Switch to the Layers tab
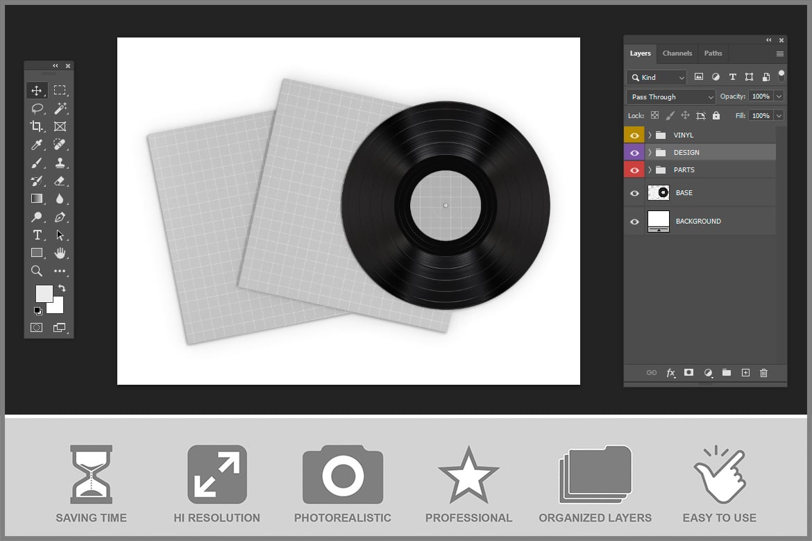Screen dimensions: 812x541 tap(640, 53)
